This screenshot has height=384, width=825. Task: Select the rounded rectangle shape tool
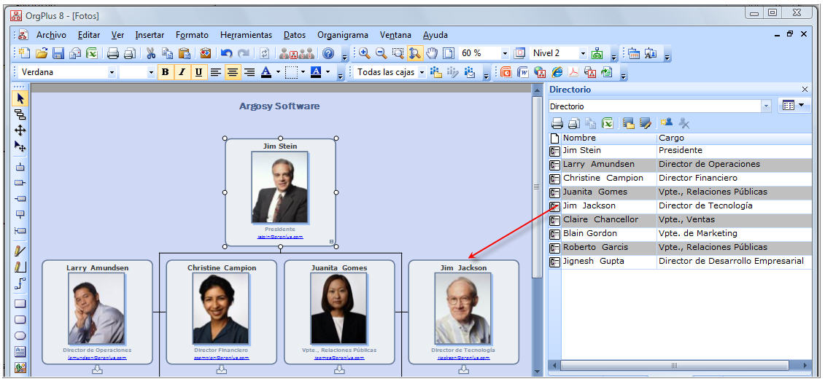20,319
